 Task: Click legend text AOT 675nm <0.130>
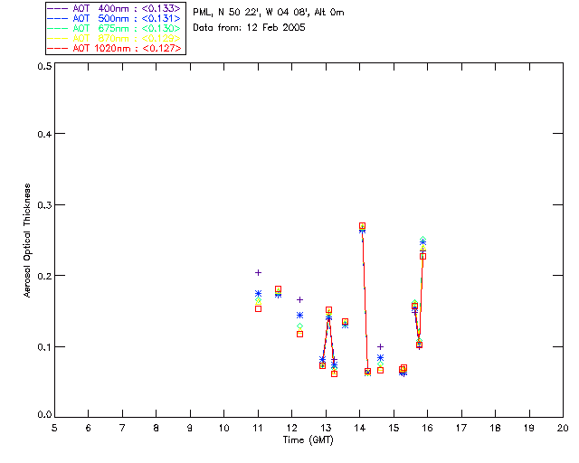click(x=115, y=28)
